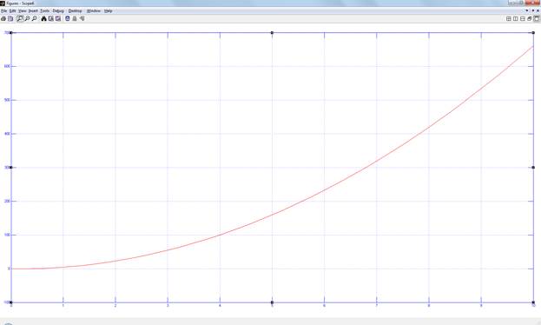Arrange figures in left/right tile layout
Image resolution: width=541 pixels, height=325 pixels.
tap(516, 18)
